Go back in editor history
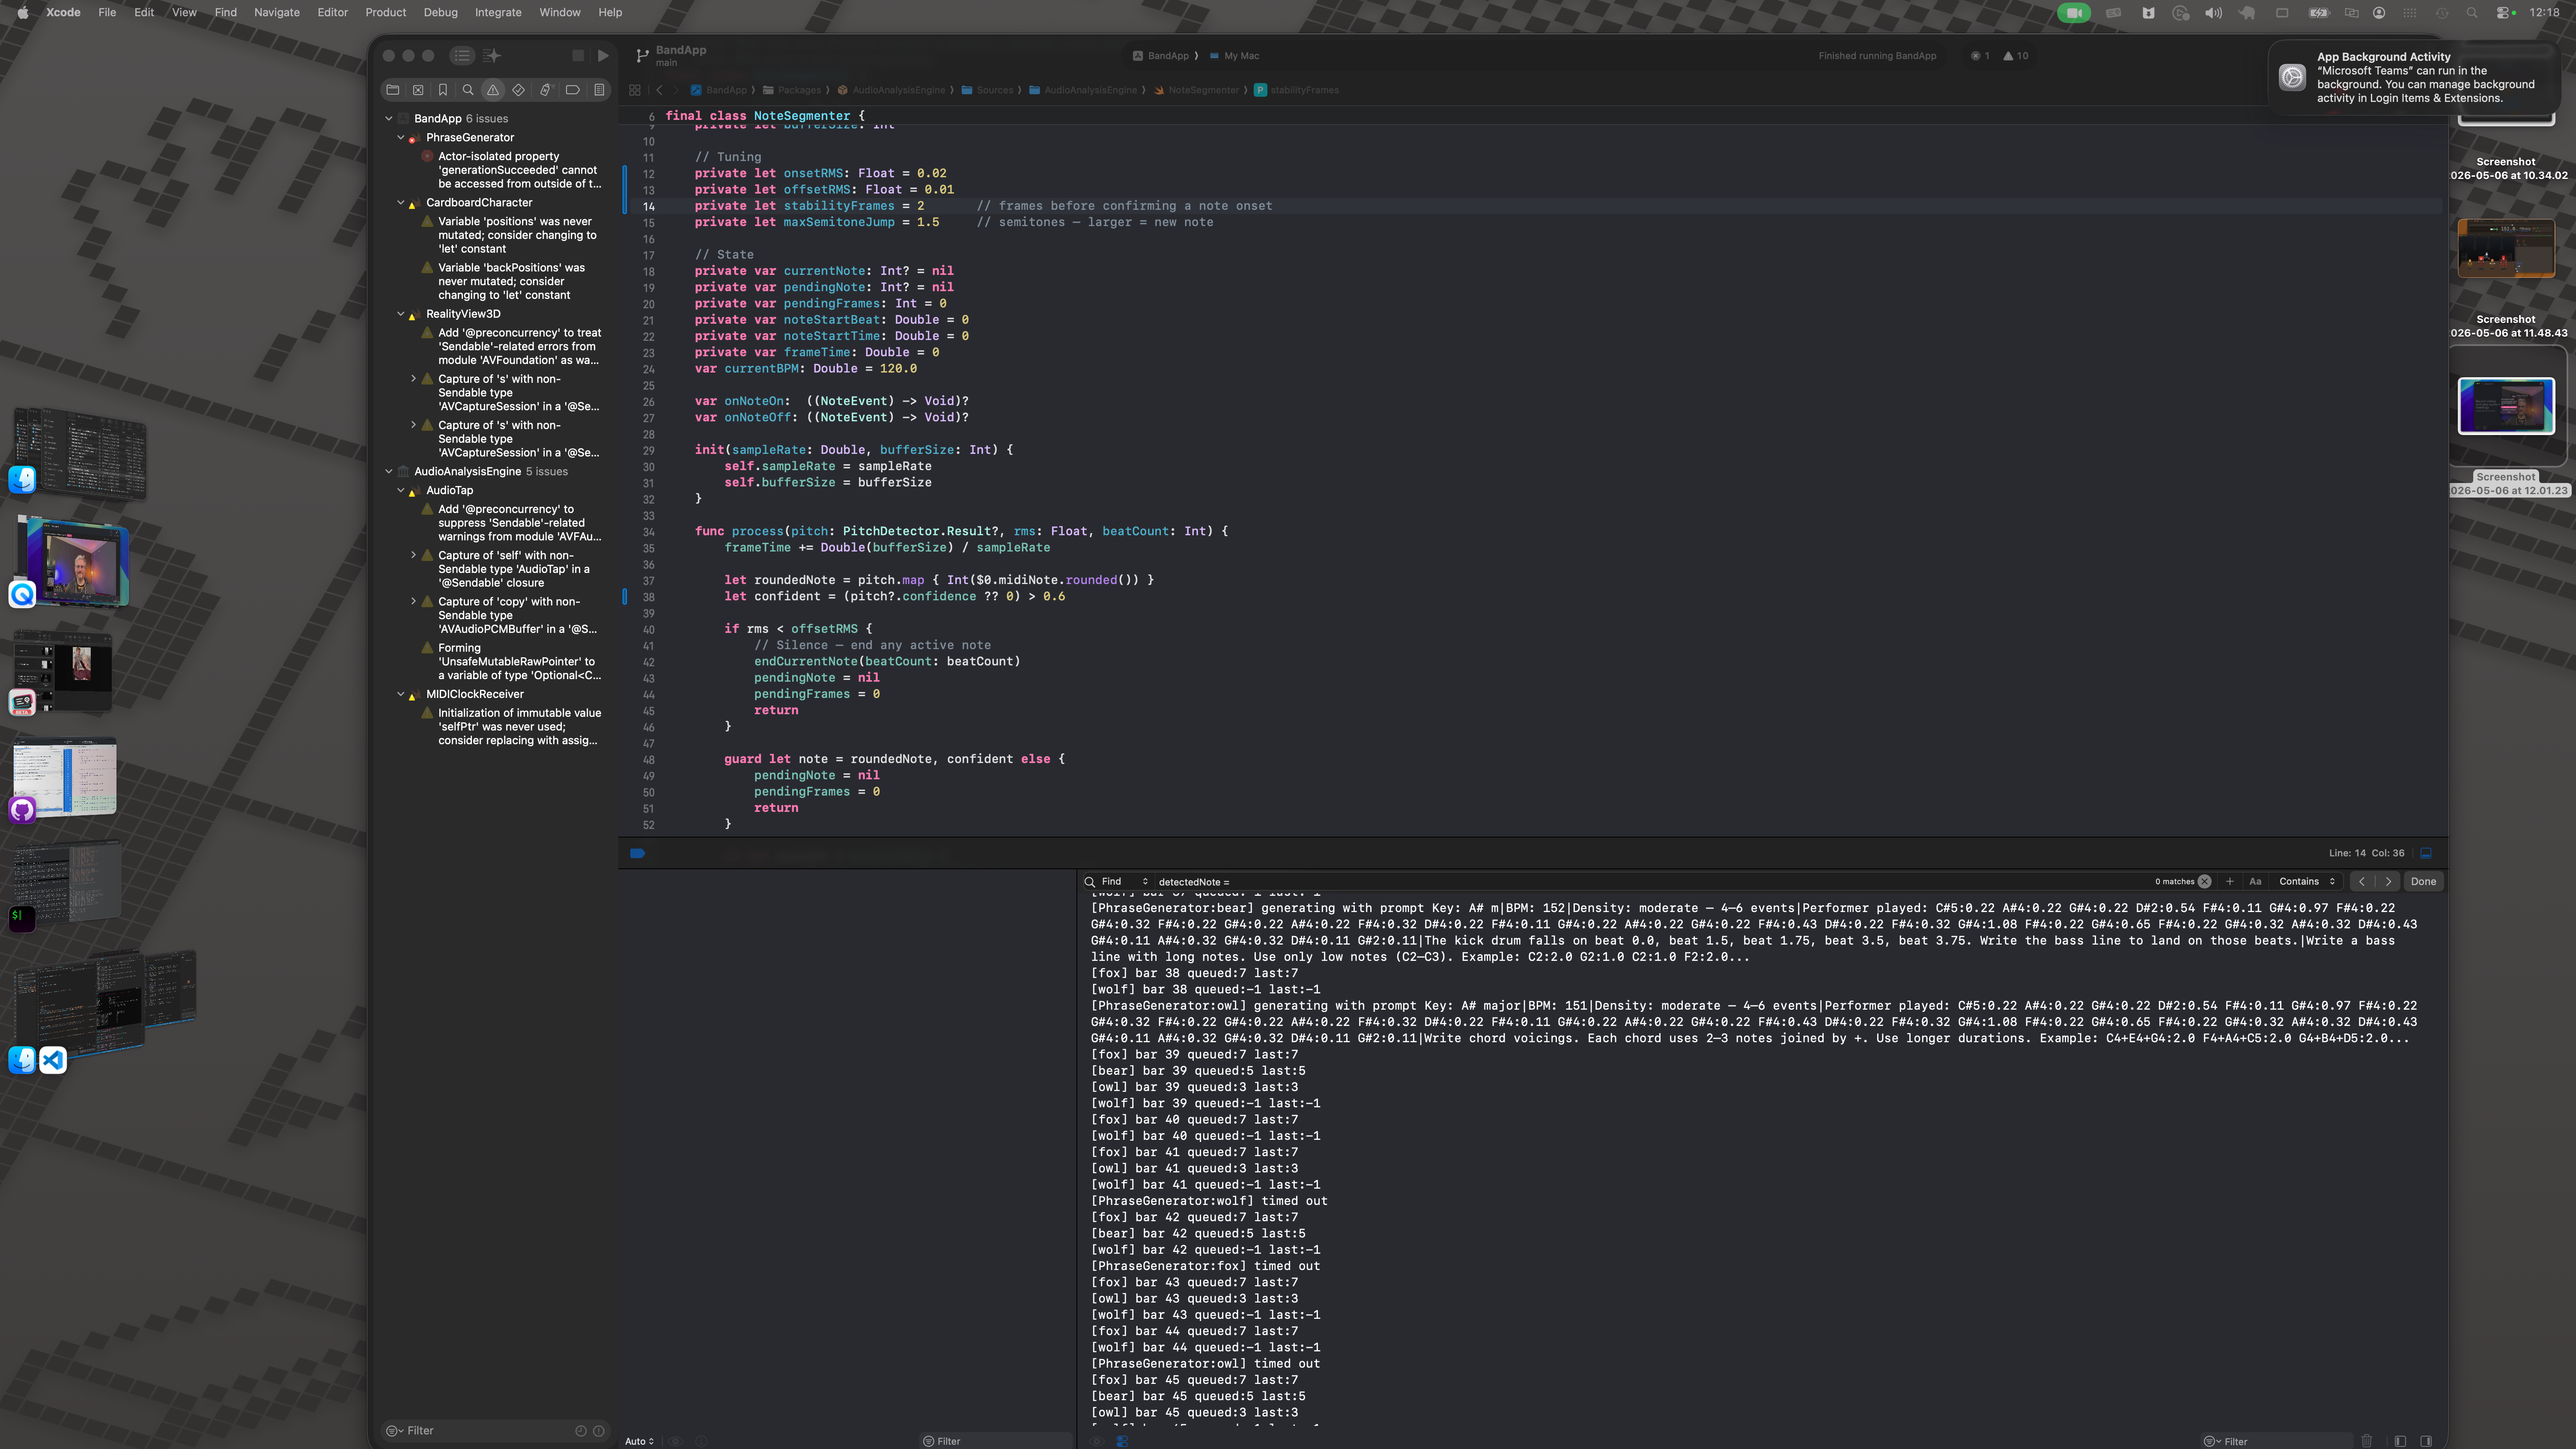The width and height of the screenshot is (2576, 1449). (x=659, y=90)
